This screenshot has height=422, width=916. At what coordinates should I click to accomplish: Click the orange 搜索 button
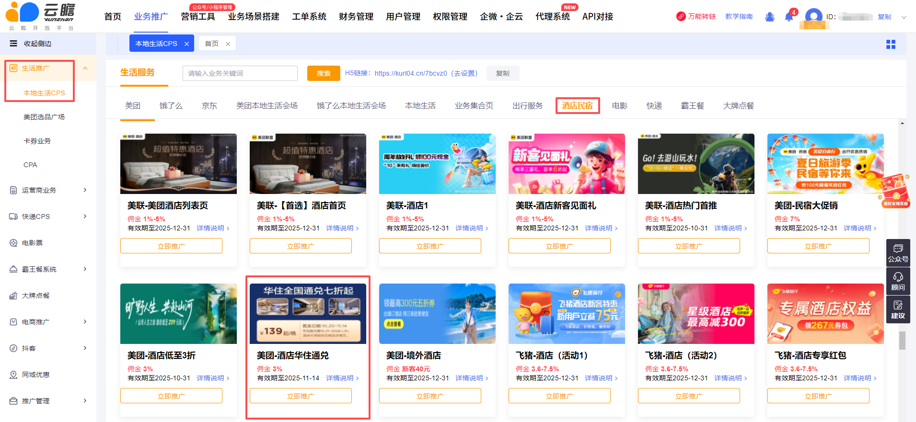tap(324, 73)
